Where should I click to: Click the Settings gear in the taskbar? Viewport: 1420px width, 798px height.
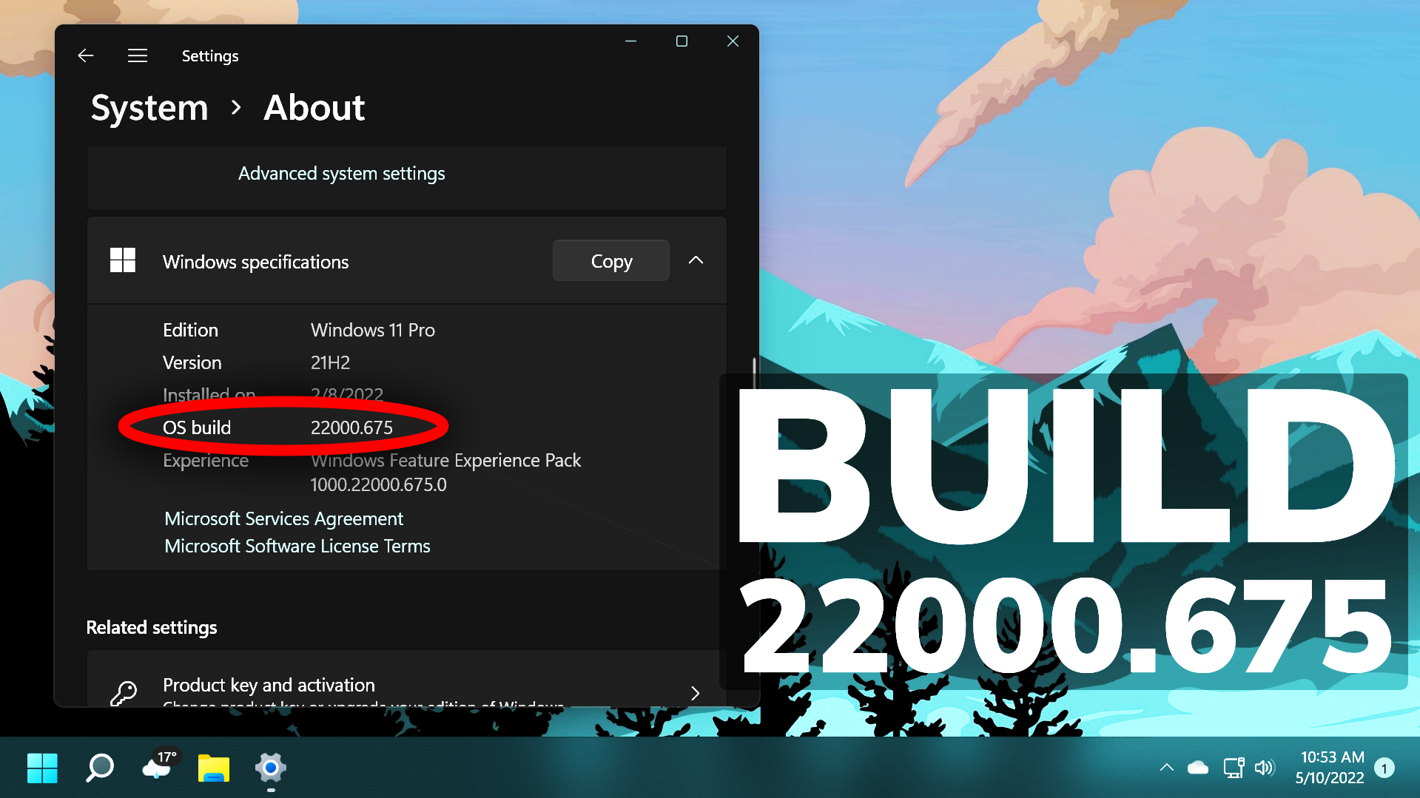[x=271, y=768]
